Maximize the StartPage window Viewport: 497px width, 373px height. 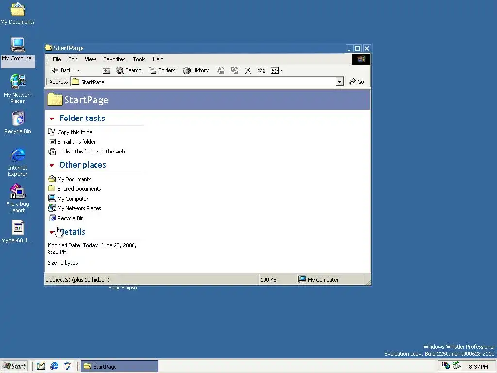point(358,48)
